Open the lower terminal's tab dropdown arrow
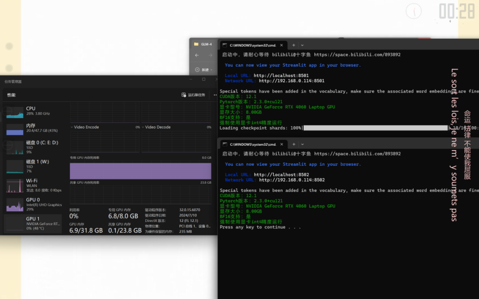The height and width of the screenshot is (299, 479). pos(303,144)
